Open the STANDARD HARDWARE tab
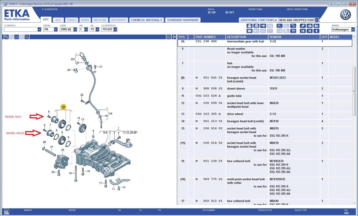The width and height of the screenshot is (358, 216). 183,20
